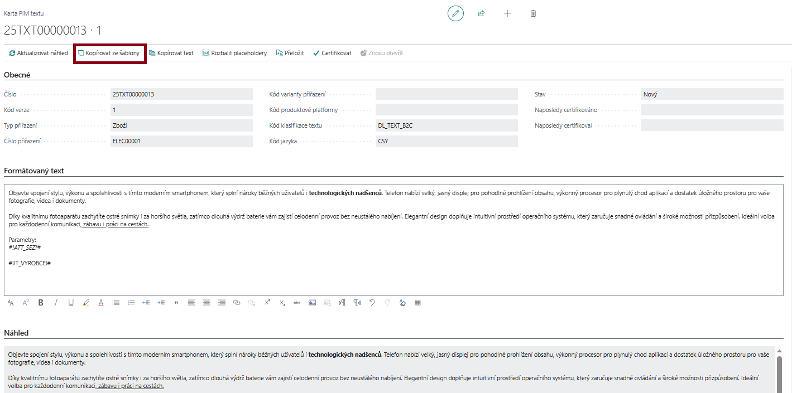
Task: Insert a hyperlink using the link icon
Action: pyautogui.click(x=237, y=303)
